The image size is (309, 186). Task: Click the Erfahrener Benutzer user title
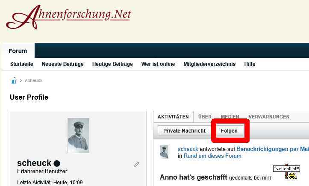coord(42,171)
